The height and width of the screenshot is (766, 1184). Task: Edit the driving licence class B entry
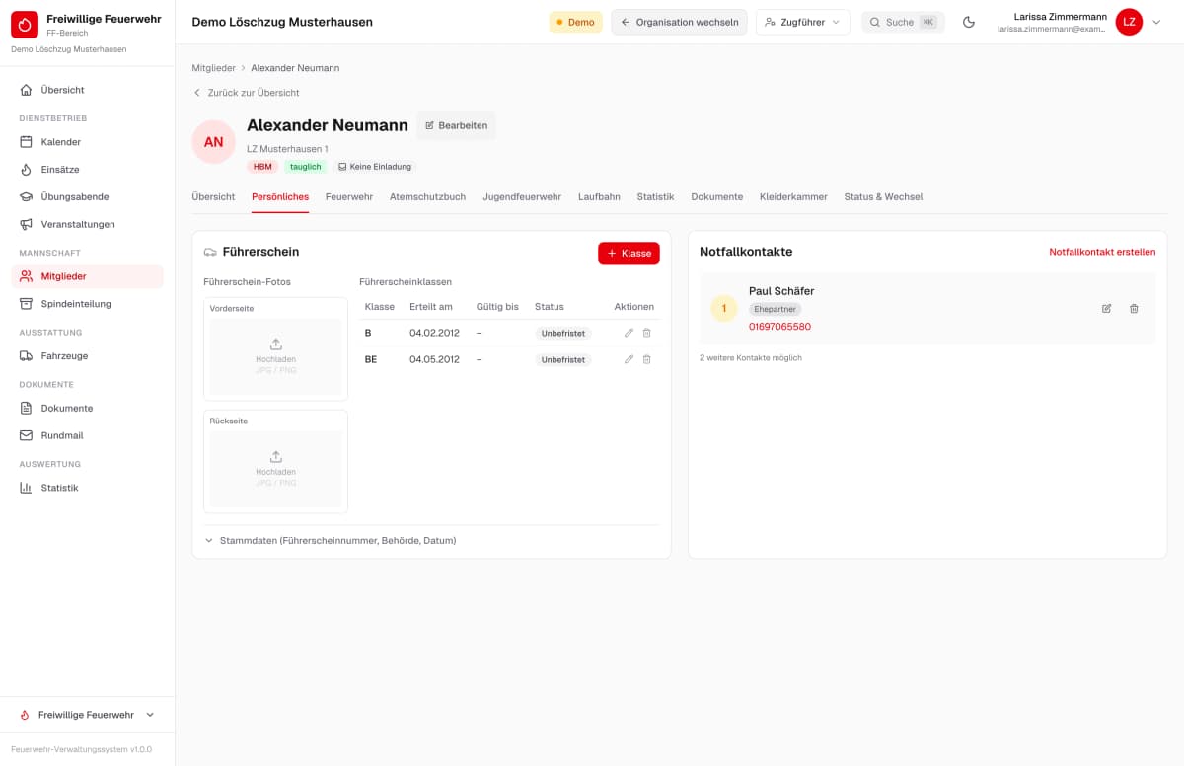(x=629, y=333)
